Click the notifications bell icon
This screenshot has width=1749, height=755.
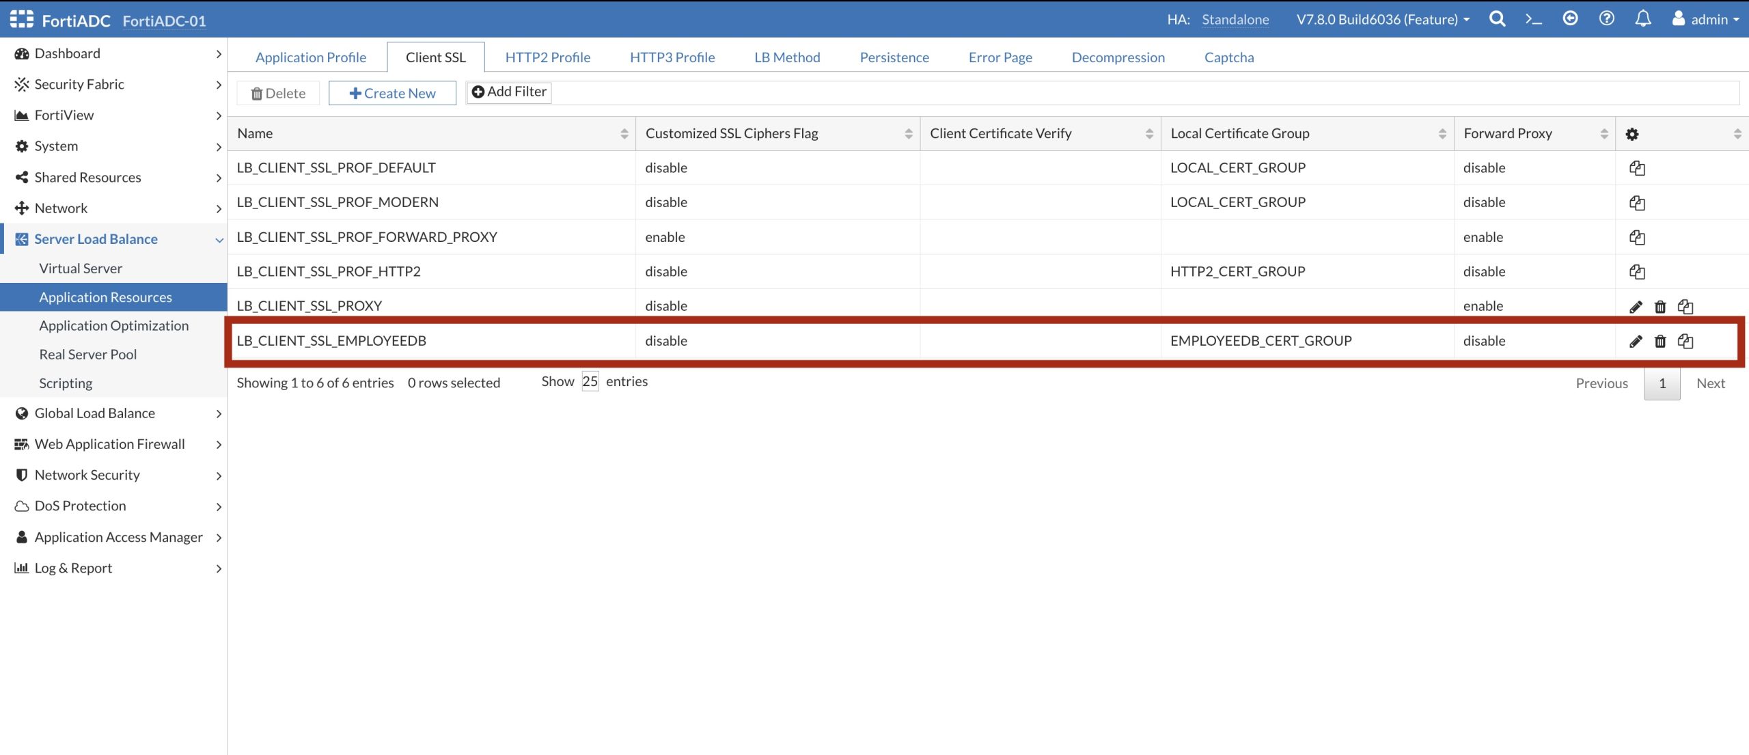(x=1643, y=19)
